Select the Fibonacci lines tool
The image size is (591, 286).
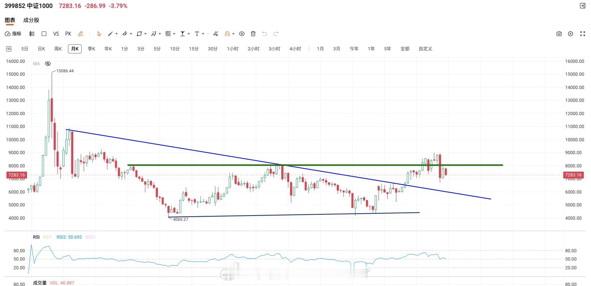168,34
